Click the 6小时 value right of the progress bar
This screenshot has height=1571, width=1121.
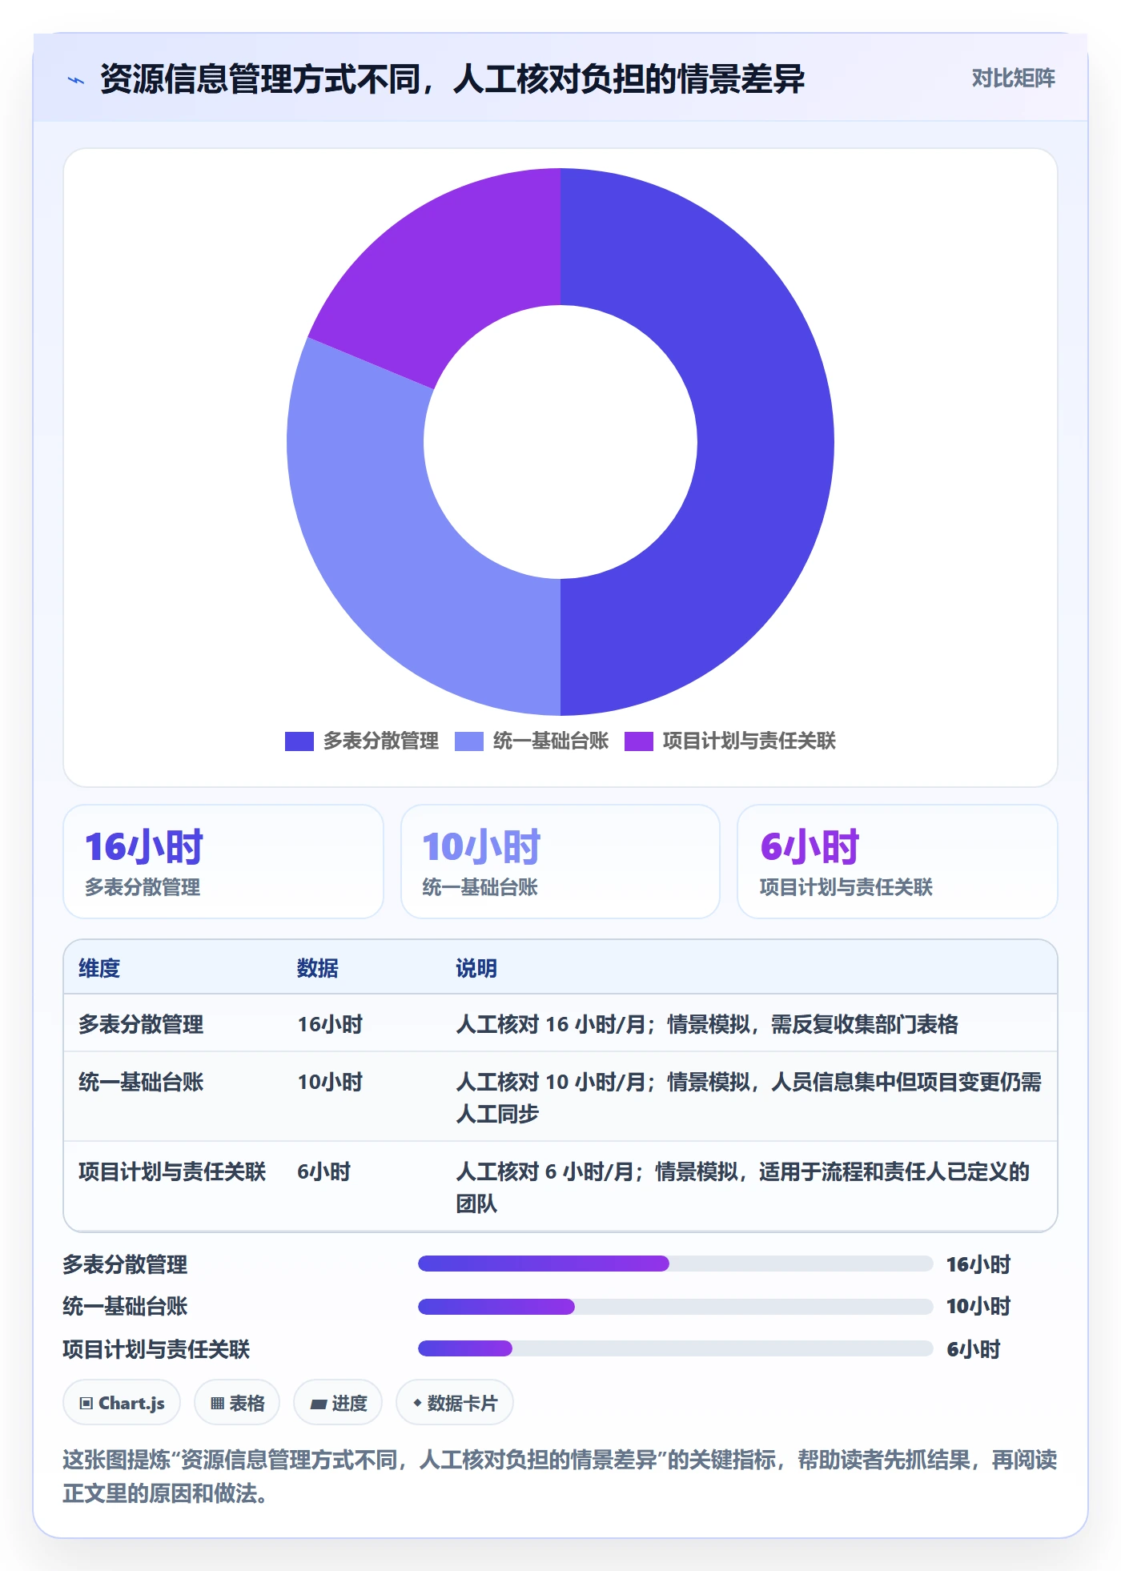[x=974, y=1349]
